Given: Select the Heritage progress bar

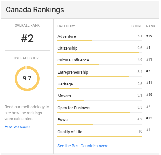Looking at the screenshot, I should point(100,89).
